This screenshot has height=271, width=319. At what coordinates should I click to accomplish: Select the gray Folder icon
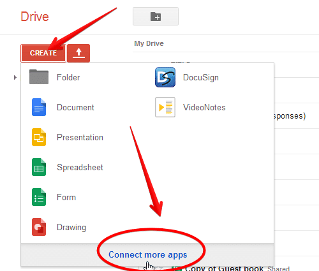point(39,77)
